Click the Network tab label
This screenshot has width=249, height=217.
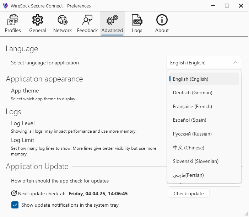coord(63,30)
